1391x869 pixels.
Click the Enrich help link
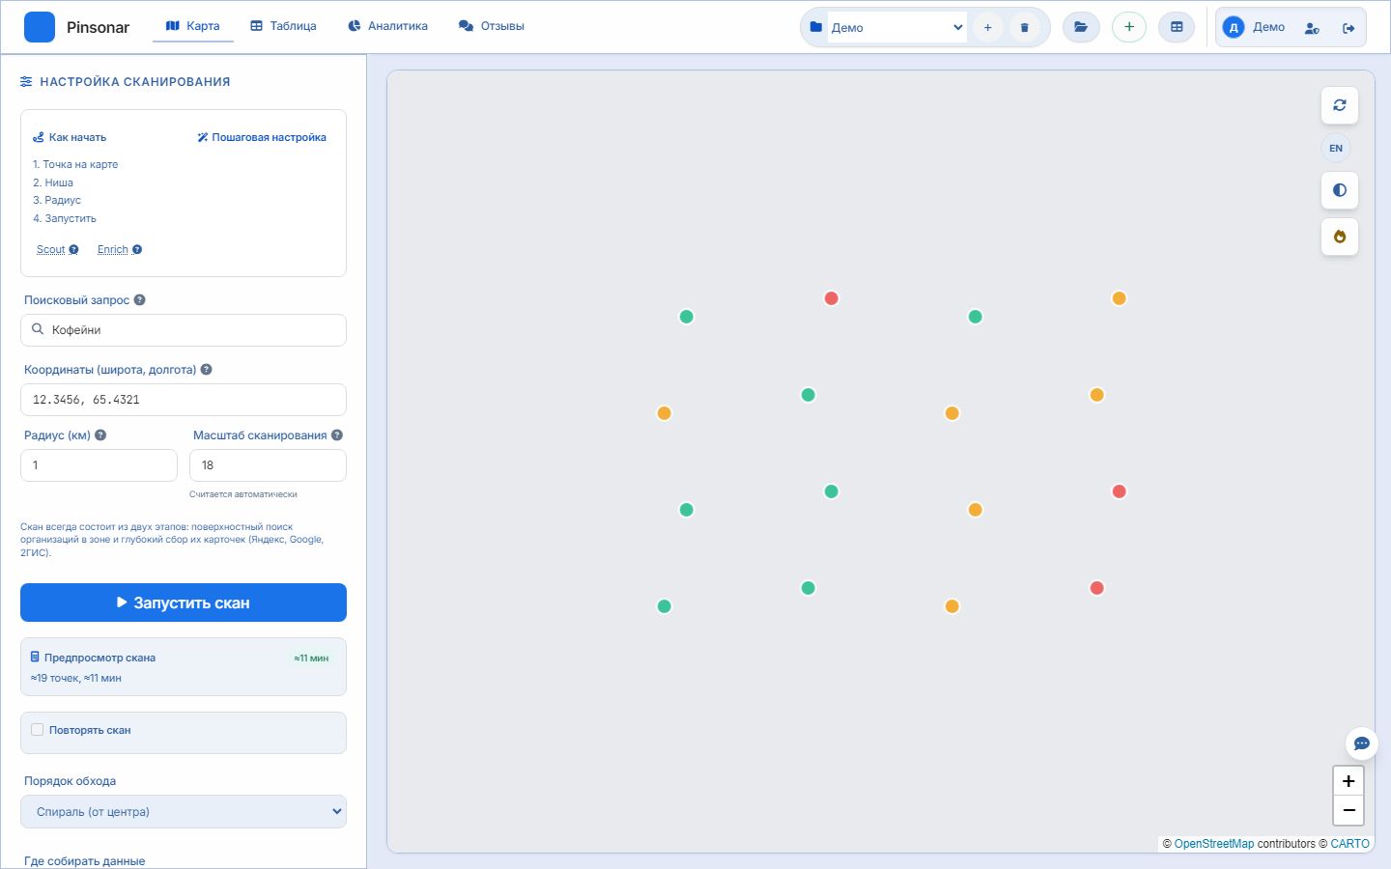pyautogui.click(x=120, y=249)
